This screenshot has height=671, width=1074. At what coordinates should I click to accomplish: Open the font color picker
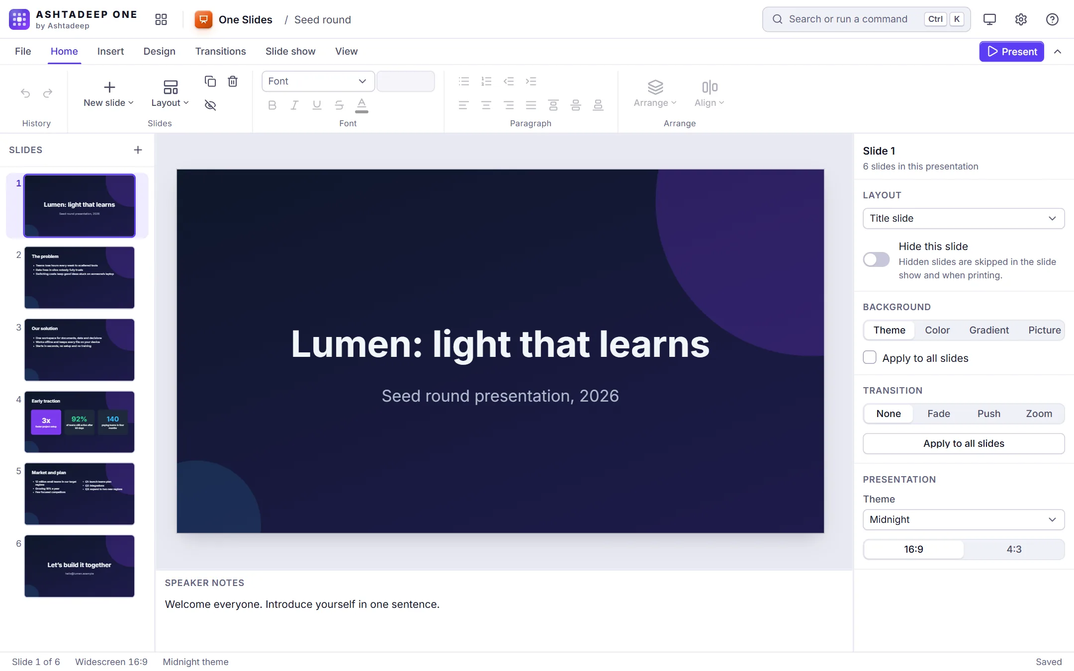click(x=361, y=105)
